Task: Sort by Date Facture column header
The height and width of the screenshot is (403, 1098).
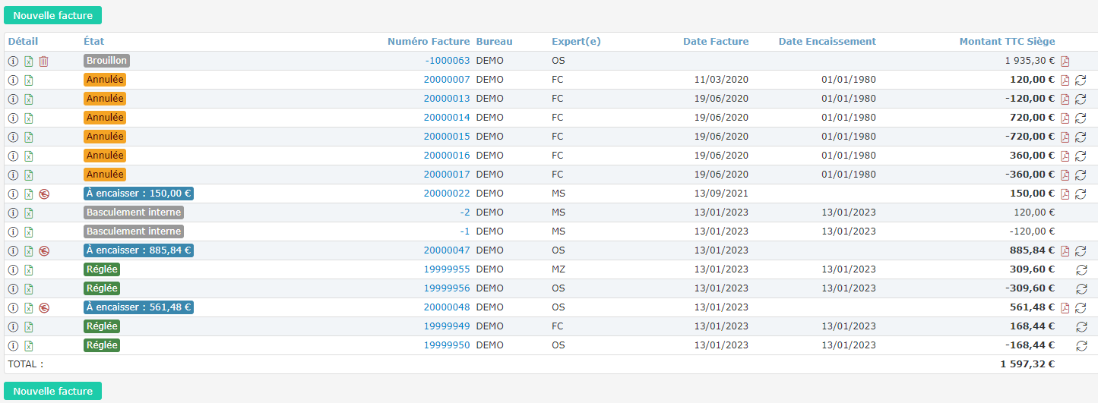Action: [x=715, y=42]
